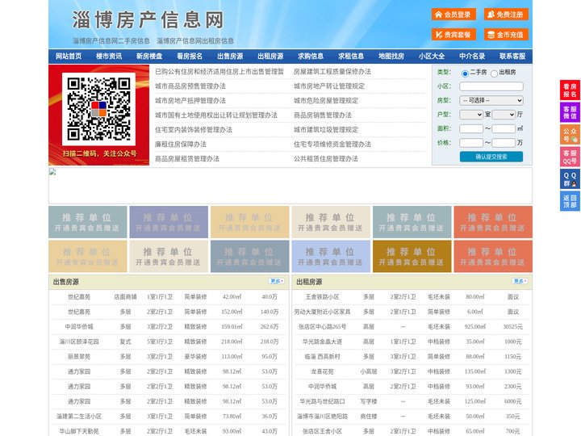Click the orange 公众号 side icon
Image resolution: width=581 pixels, height=436 pixels.
[x=570, y=135]
